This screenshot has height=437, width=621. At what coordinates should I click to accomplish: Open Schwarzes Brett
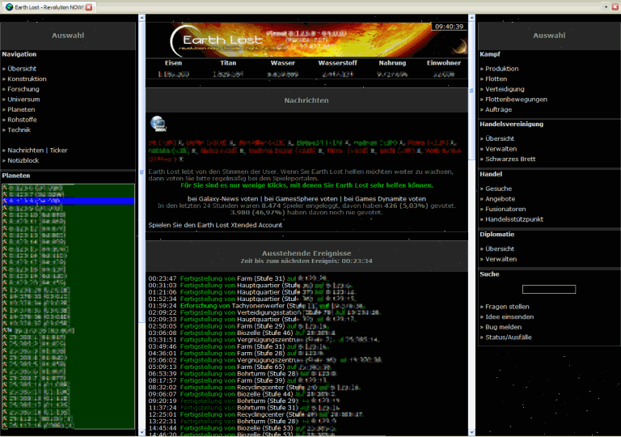click(x=510, y=159)
